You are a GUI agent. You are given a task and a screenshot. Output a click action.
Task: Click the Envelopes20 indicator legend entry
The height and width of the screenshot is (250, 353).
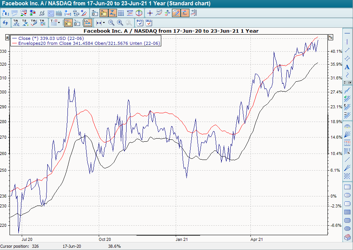click(89, 43)
